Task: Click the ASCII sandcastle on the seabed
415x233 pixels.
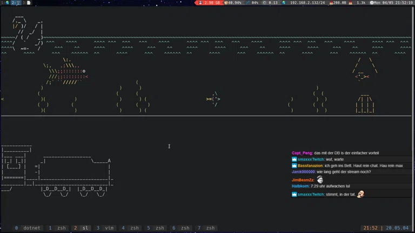Action: [x=365, y=104]
